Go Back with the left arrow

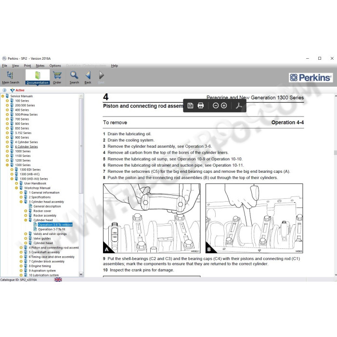point(88,78)
